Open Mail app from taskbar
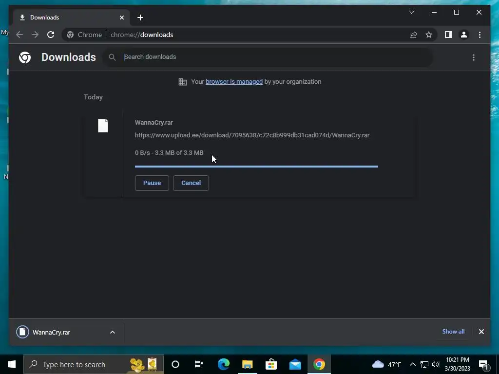Screen dimensions: 499x374 pyautogui.click(x=295, y=364)
